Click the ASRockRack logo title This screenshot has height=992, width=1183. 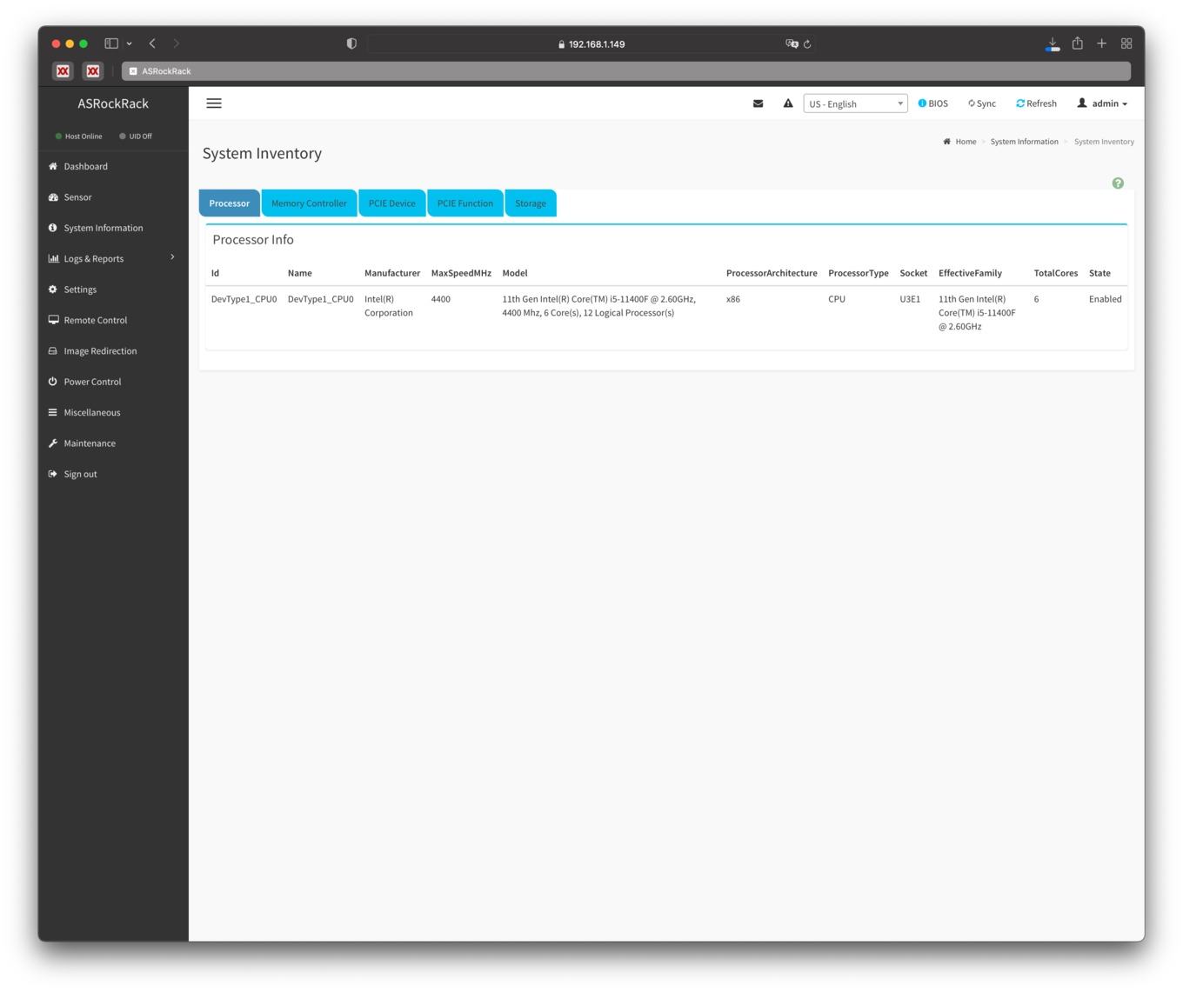(113, 103)
